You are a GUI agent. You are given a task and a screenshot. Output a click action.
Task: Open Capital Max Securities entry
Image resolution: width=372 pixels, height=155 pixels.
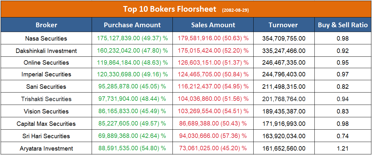[46, 124]
